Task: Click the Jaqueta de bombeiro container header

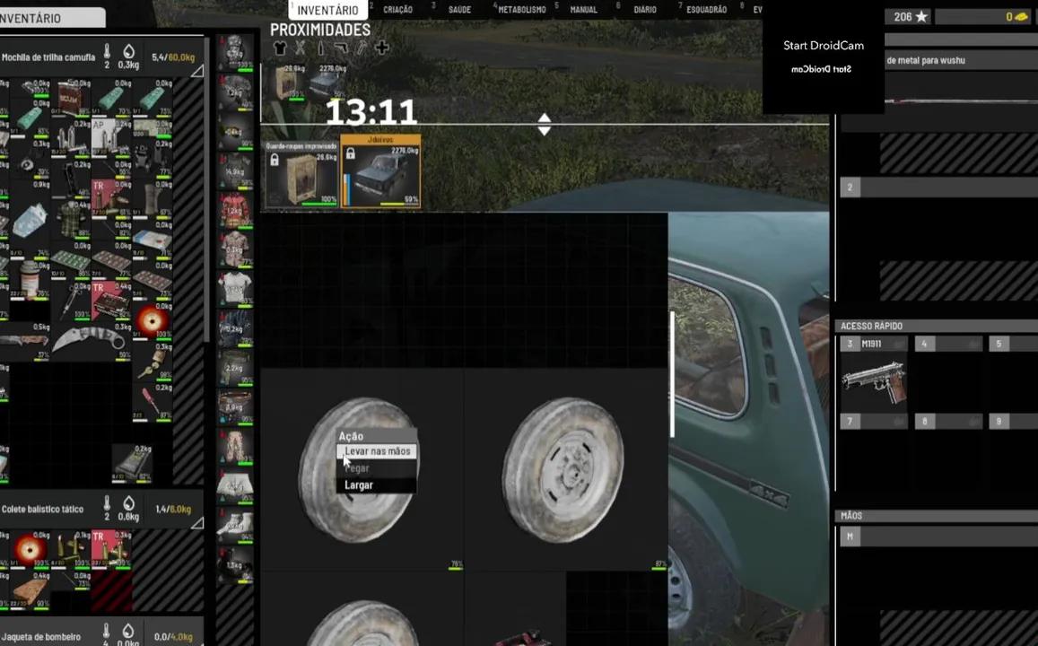Action: [x=100, y=633]
